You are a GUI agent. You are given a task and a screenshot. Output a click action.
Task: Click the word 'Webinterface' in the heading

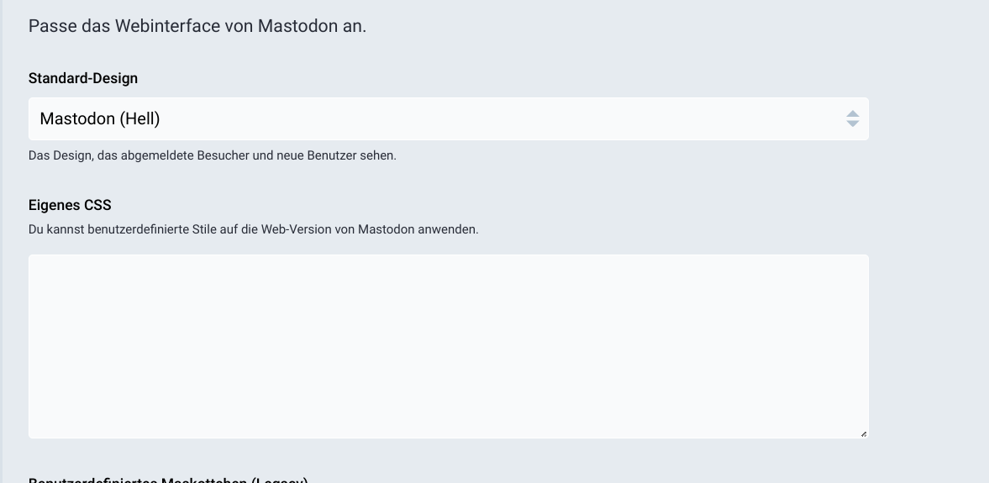coord(167,26)
